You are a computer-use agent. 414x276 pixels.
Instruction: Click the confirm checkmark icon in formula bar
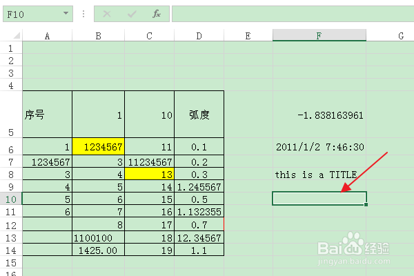(132, 14)
